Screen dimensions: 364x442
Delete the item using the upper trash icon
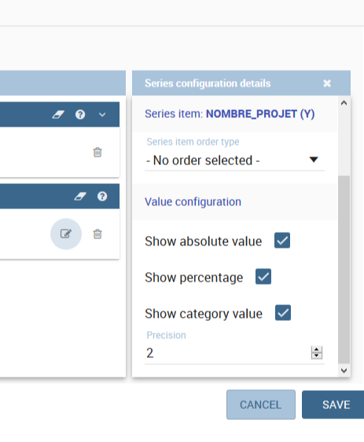pos(97,153)
